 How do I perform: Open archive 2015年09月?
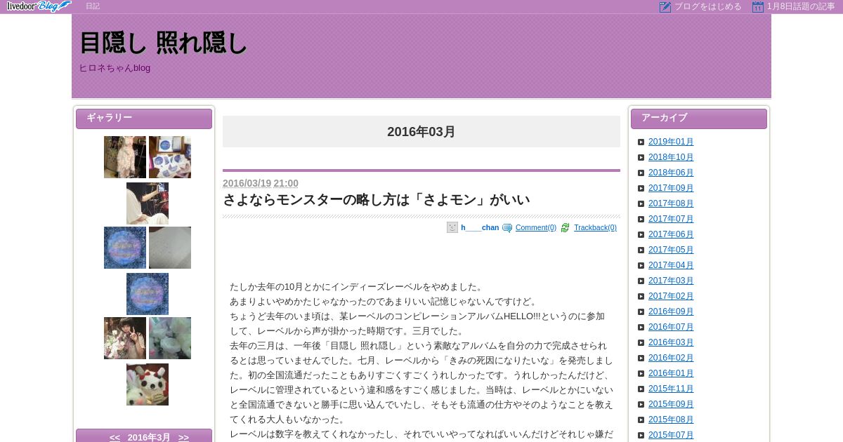(x=671, y=404)
